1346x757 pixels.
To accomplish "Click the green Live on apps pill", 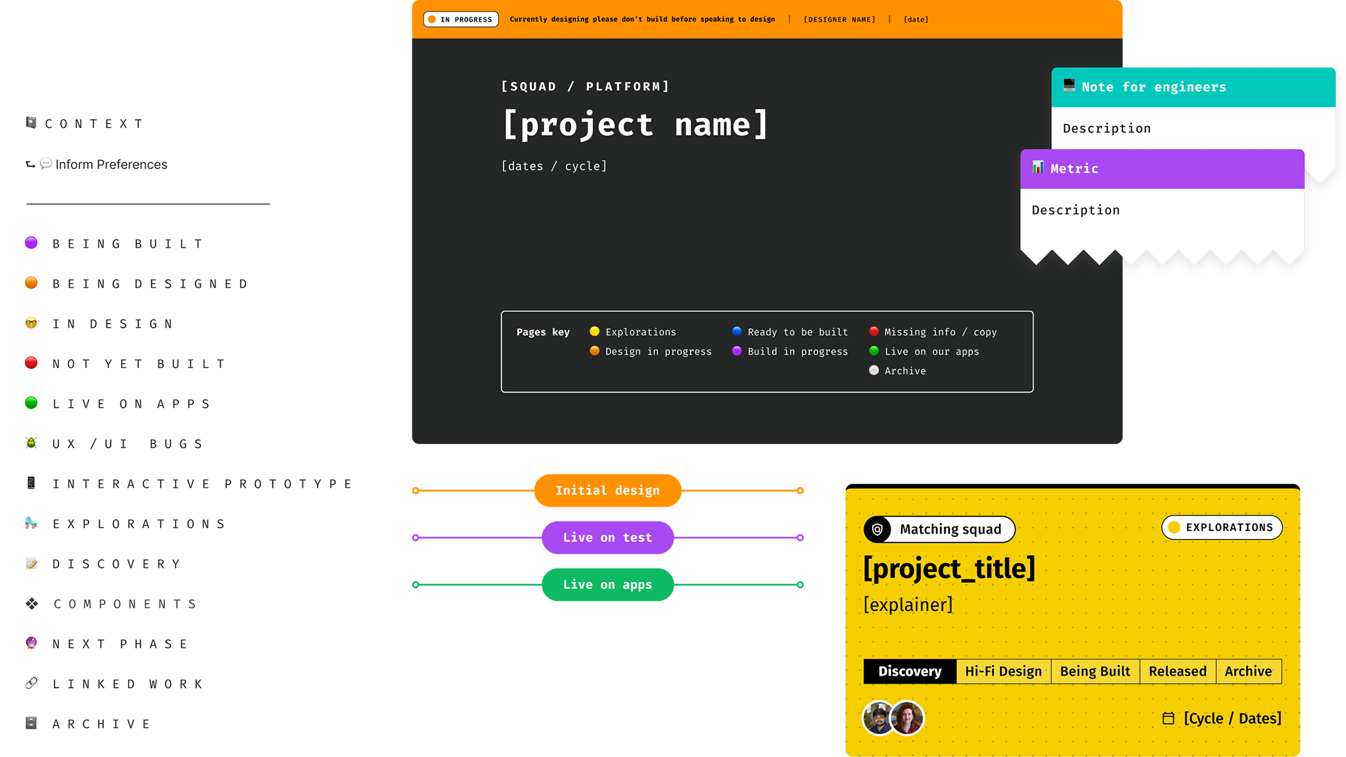I will pos(608,585).
